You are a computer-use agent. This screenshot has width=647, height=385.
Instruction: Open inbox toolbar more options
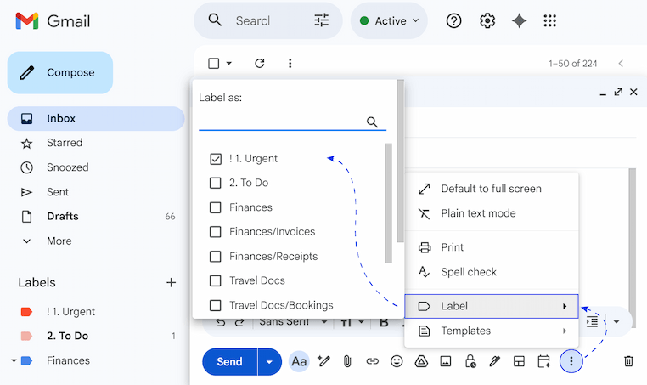coord(290,63)
